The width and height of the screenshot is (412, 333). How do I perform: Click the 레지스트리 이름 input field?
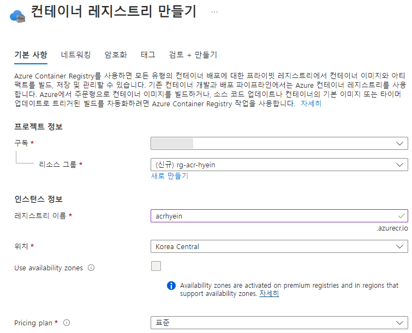coord(279,216)
